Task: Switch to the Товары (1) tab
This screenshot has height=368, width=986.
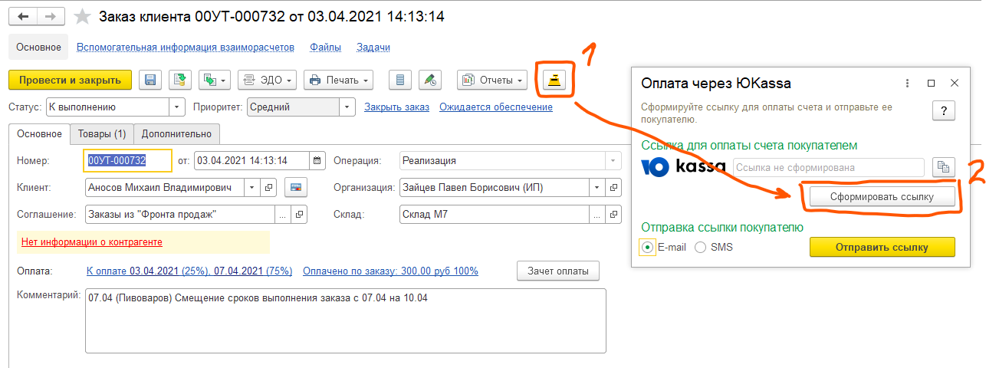Action: [101, 134]
